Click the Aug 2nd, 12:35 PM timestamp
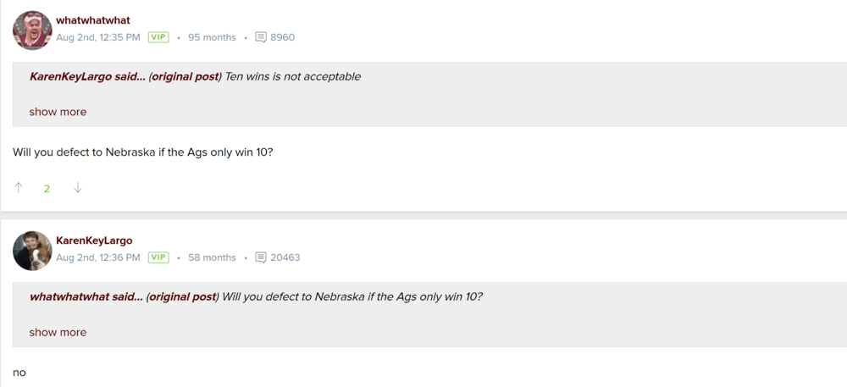This screenshot has height=387, width=847. pos(98,37)
